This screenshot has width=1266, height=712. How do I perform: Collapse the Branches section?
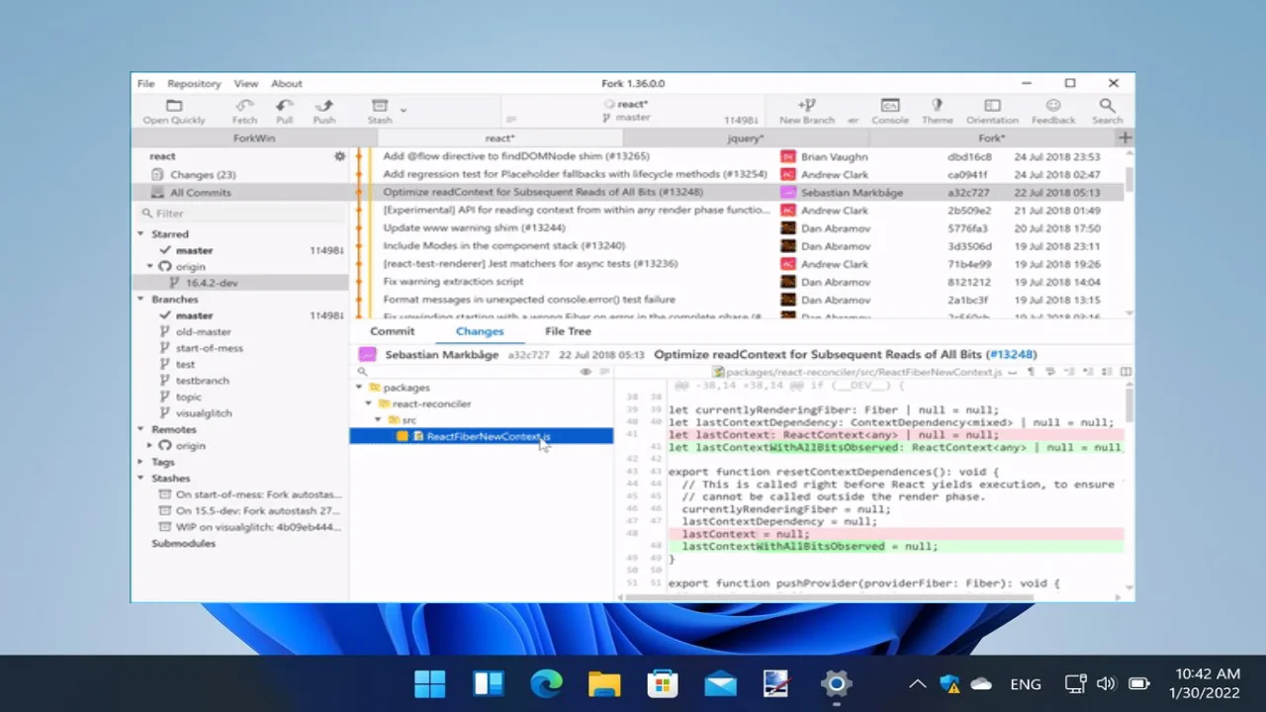tap(141, 299)
